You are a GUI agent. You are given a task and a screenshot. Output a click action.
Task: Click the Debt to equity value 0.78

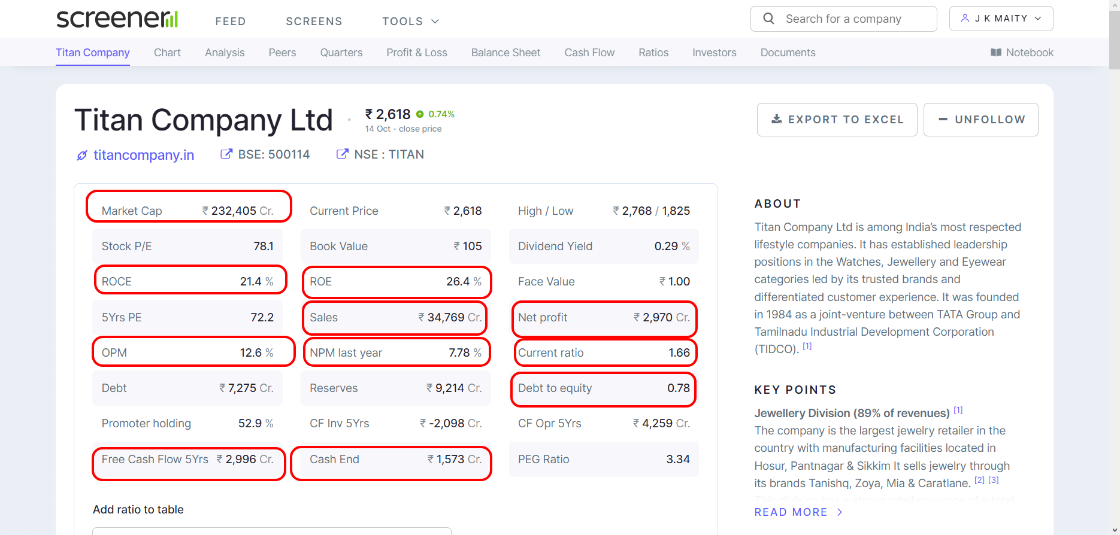679,388
